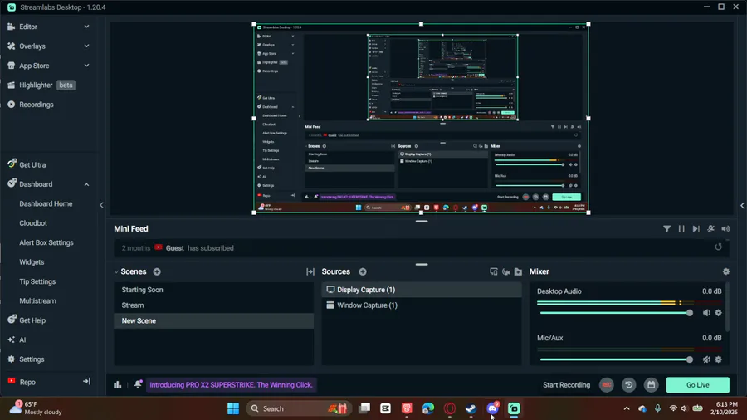Open Dashboard Home
The height and width of the screenshot is (420, 747).
point(46,204)
